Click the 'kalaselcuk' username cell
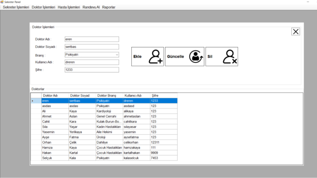Viewport: 317px width, 178px height. [x=136, y=158]
